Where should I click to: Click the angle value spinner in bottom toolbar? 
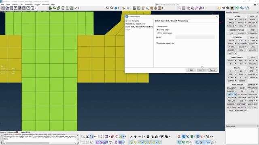97,137
